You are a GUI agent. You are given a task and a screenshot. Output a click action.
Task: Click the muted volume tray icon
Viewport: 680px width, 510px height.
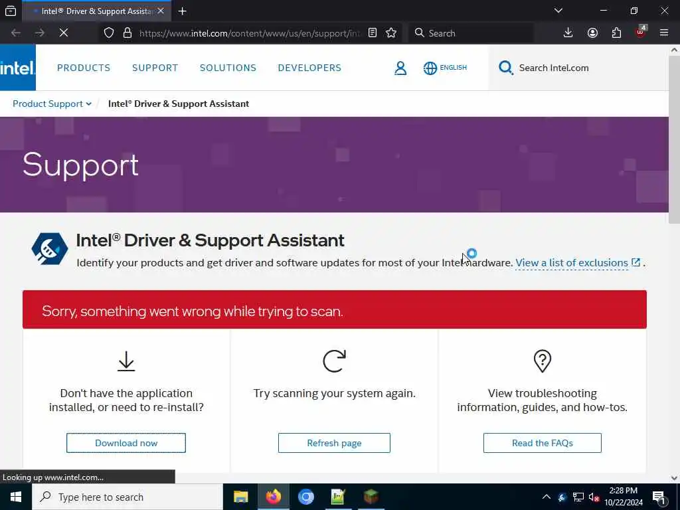(x=594, y=497)
